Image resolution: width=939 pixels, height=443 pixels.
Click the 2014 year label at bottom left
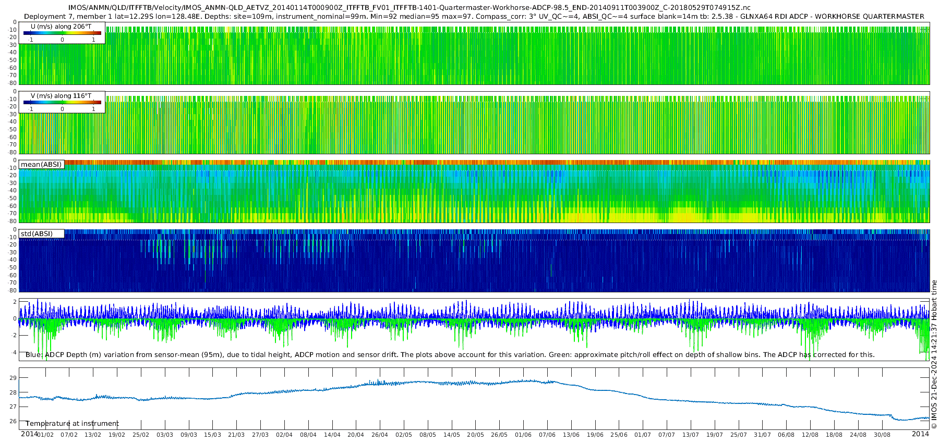point(29,434)
